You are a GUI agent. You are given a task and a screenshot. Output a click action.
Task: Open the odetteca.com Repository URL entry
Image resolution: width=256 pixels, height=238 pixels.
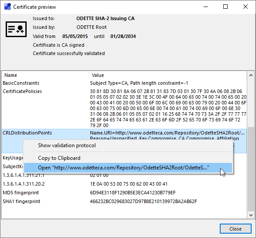(x=128, y=168)
